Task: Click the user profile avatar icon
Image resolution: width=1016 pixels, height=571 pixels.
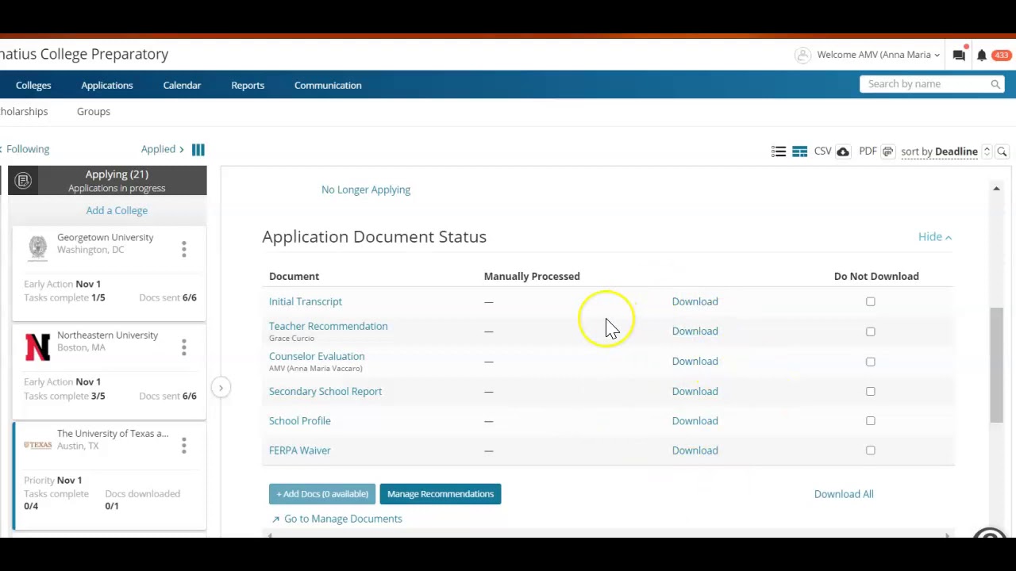Action: click(x=803, y=55)
